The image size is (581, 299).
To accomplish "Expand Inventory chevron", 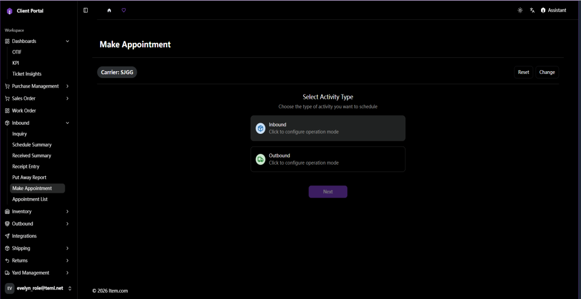I will click(x=68, y=212).
